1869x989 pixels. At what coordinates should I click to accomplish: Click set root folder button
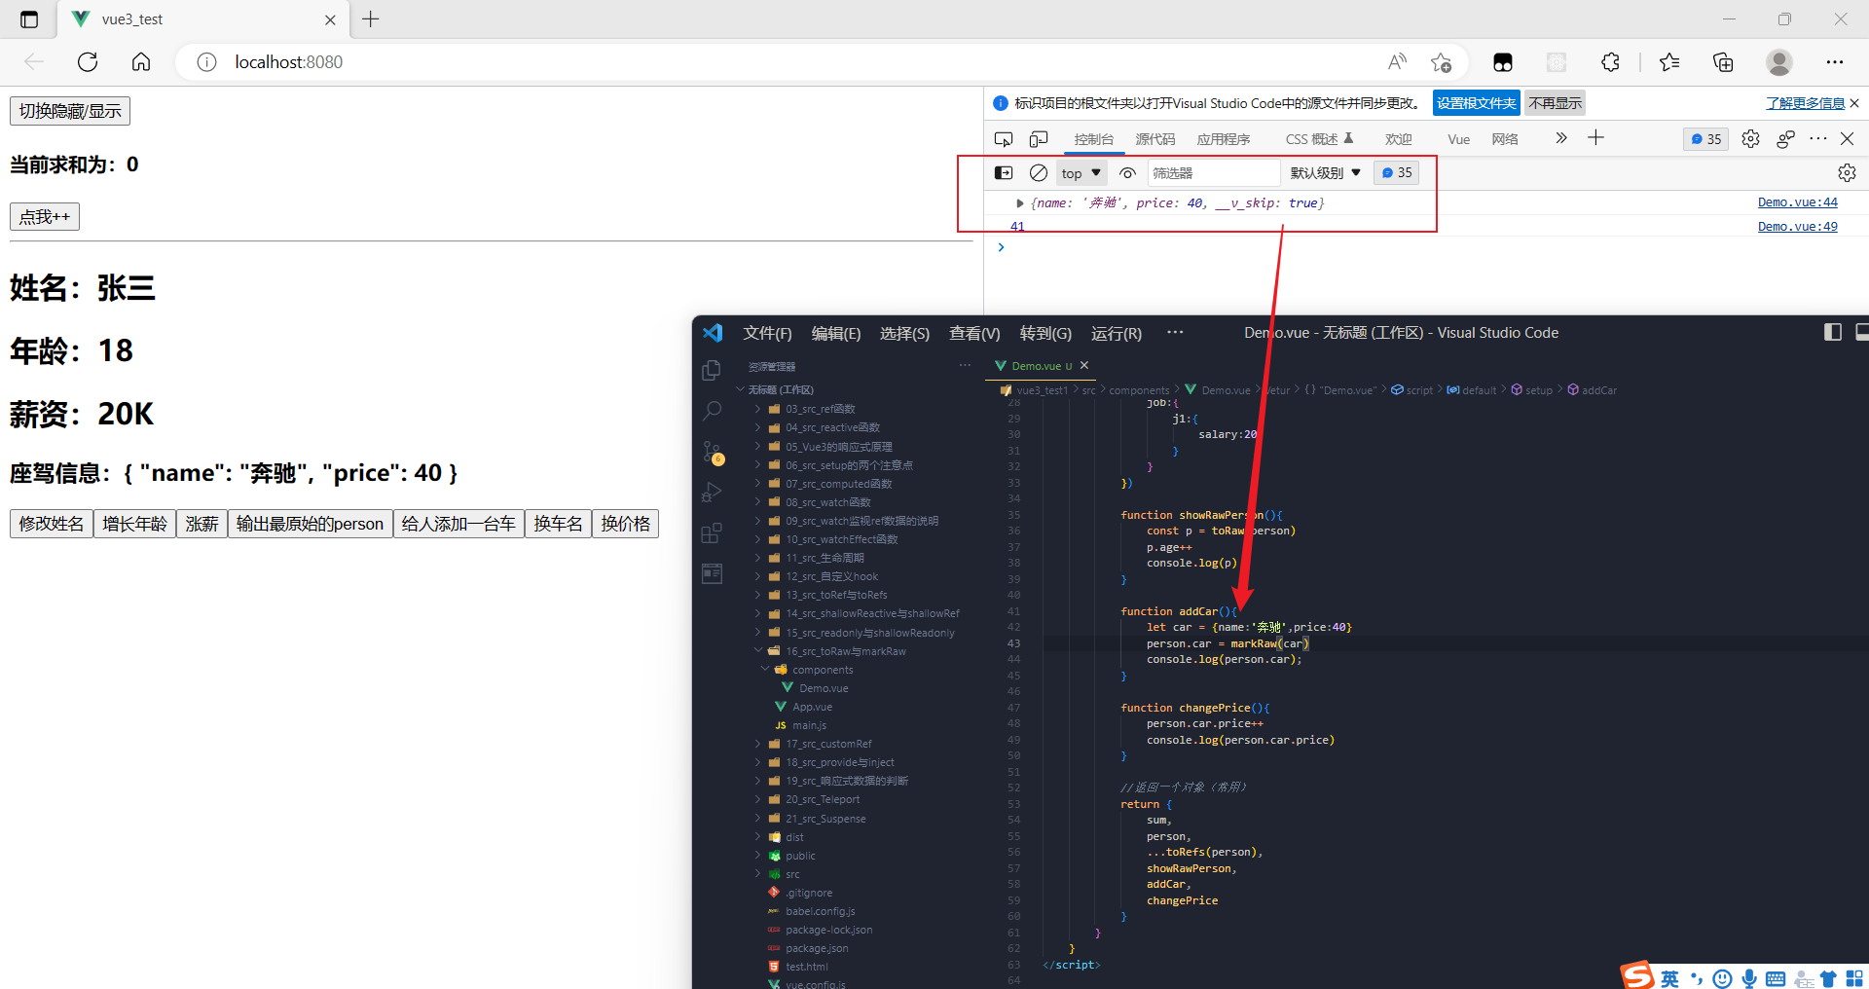point(1476,103)
